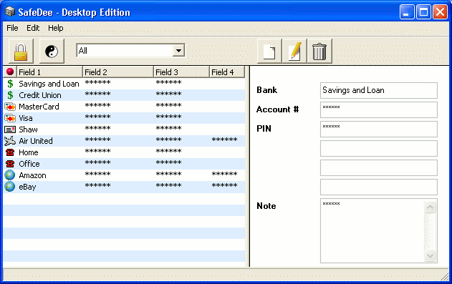
Task: Click the globe icon beside Amazon
Action: pos(10,175)
